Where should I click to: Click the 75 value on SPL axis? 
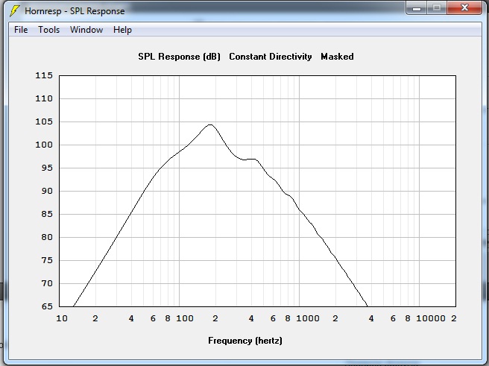click(x=47, y=260)
